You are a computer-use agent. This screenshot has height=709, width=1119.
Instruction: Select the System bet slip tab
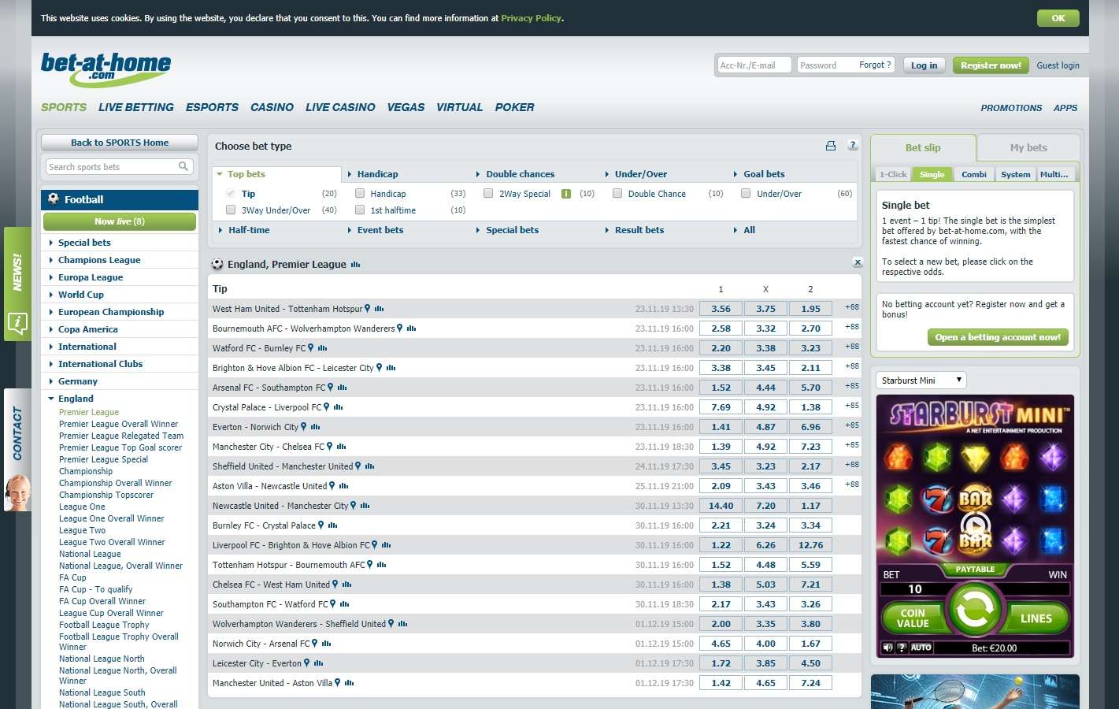[1016, 174]
